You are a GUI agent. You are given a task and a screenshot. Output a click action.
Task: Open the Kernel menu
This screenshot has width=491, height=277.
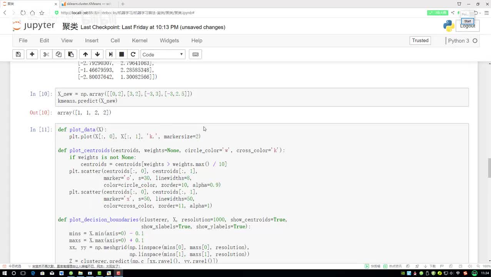point(140,40)
